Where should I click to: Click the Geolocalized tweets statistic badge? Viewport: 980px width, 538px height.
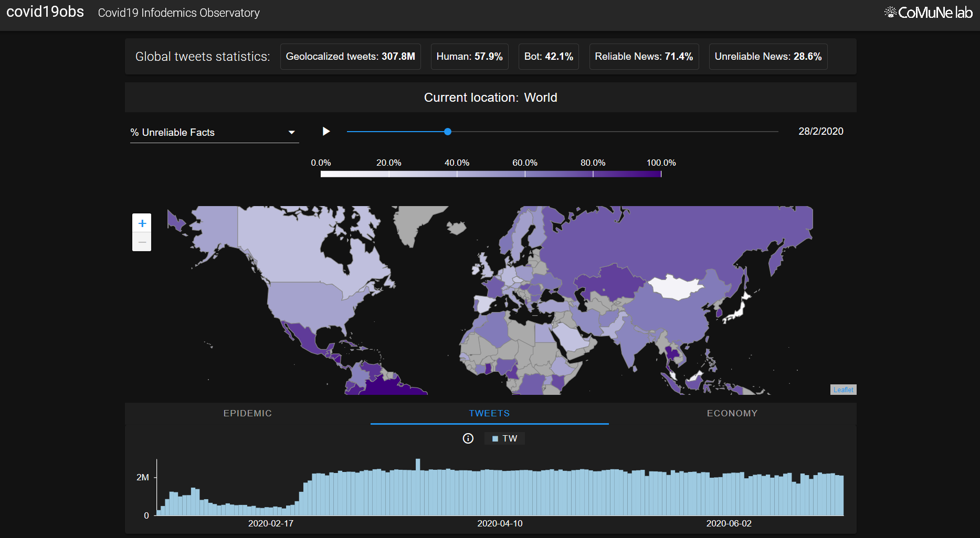(350, 57)
